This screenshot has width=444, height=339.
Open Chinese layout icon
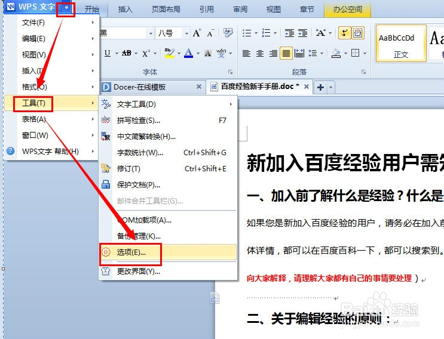point(320,33)
